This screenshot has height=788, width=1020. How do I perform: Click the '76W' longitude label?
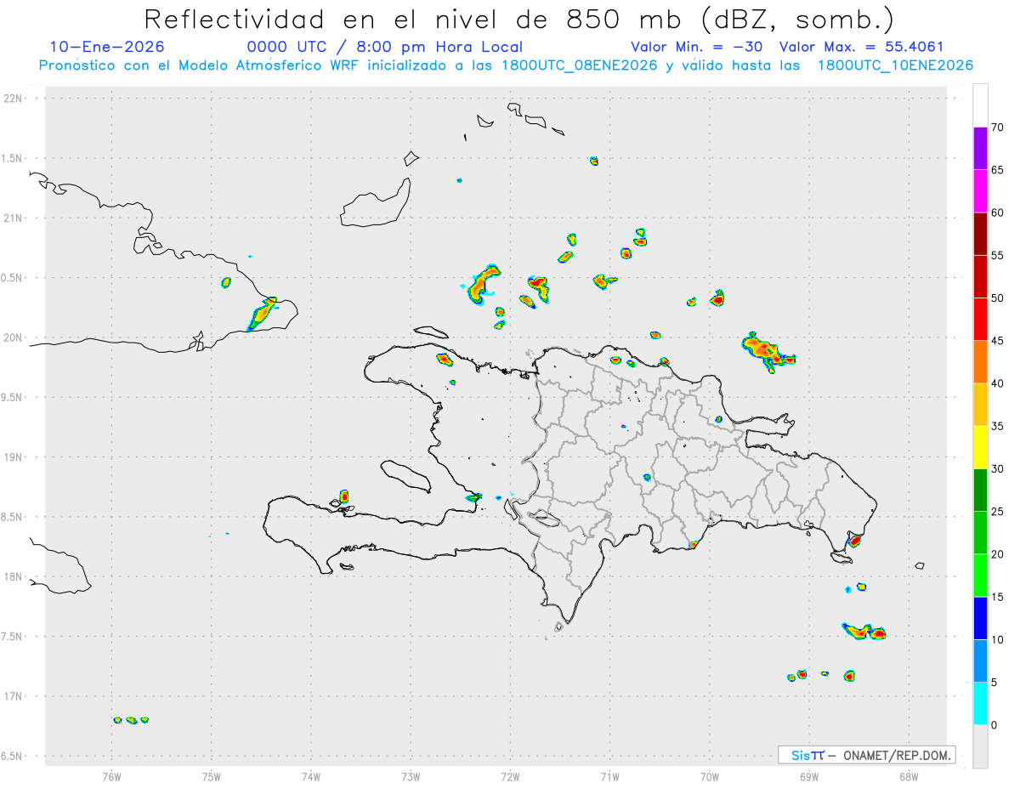tap(111, 776)
